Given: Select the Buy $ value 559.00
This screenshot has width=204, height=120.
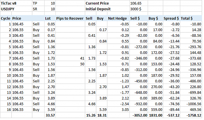Looking at the screenshot, I should [155, 110].
